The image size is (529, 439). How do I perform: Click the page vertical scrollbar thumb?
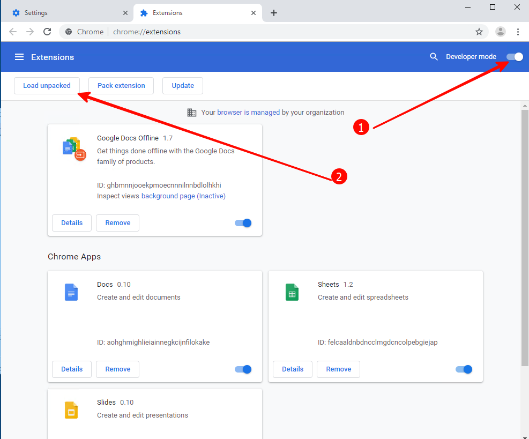click(525, 238)
